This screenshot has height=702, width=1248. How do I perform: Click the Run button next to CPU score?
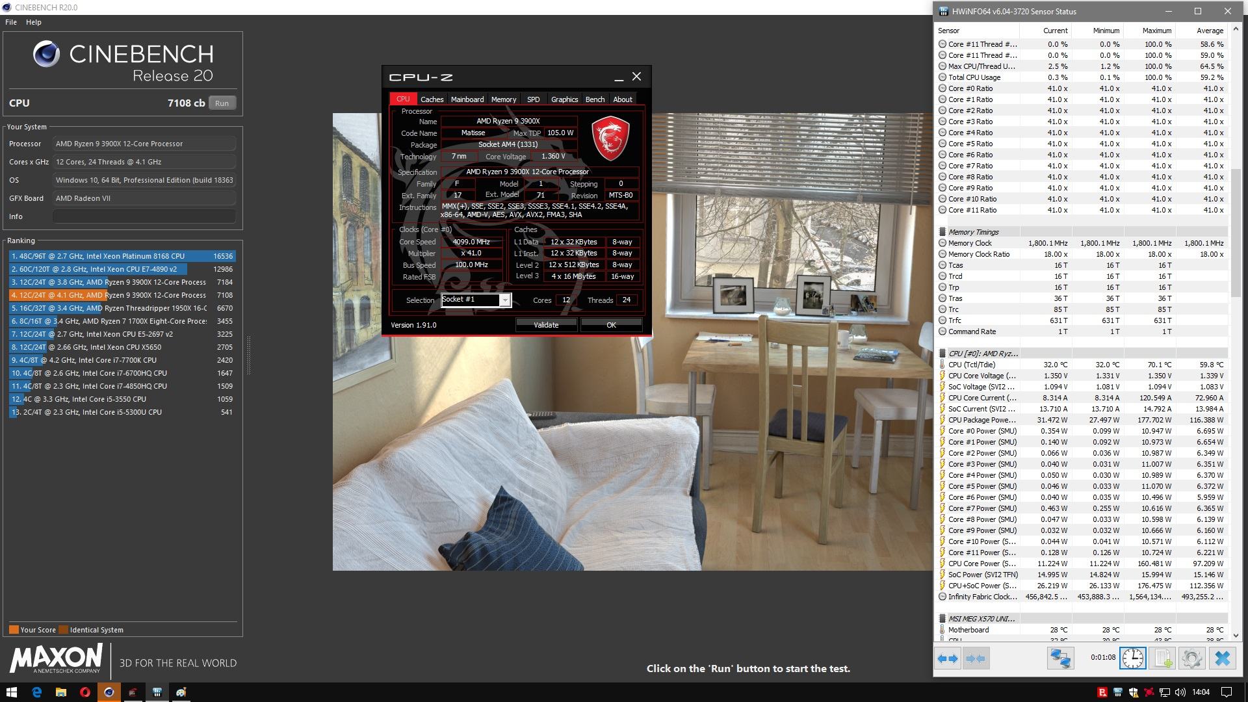(x=222, y=103)
